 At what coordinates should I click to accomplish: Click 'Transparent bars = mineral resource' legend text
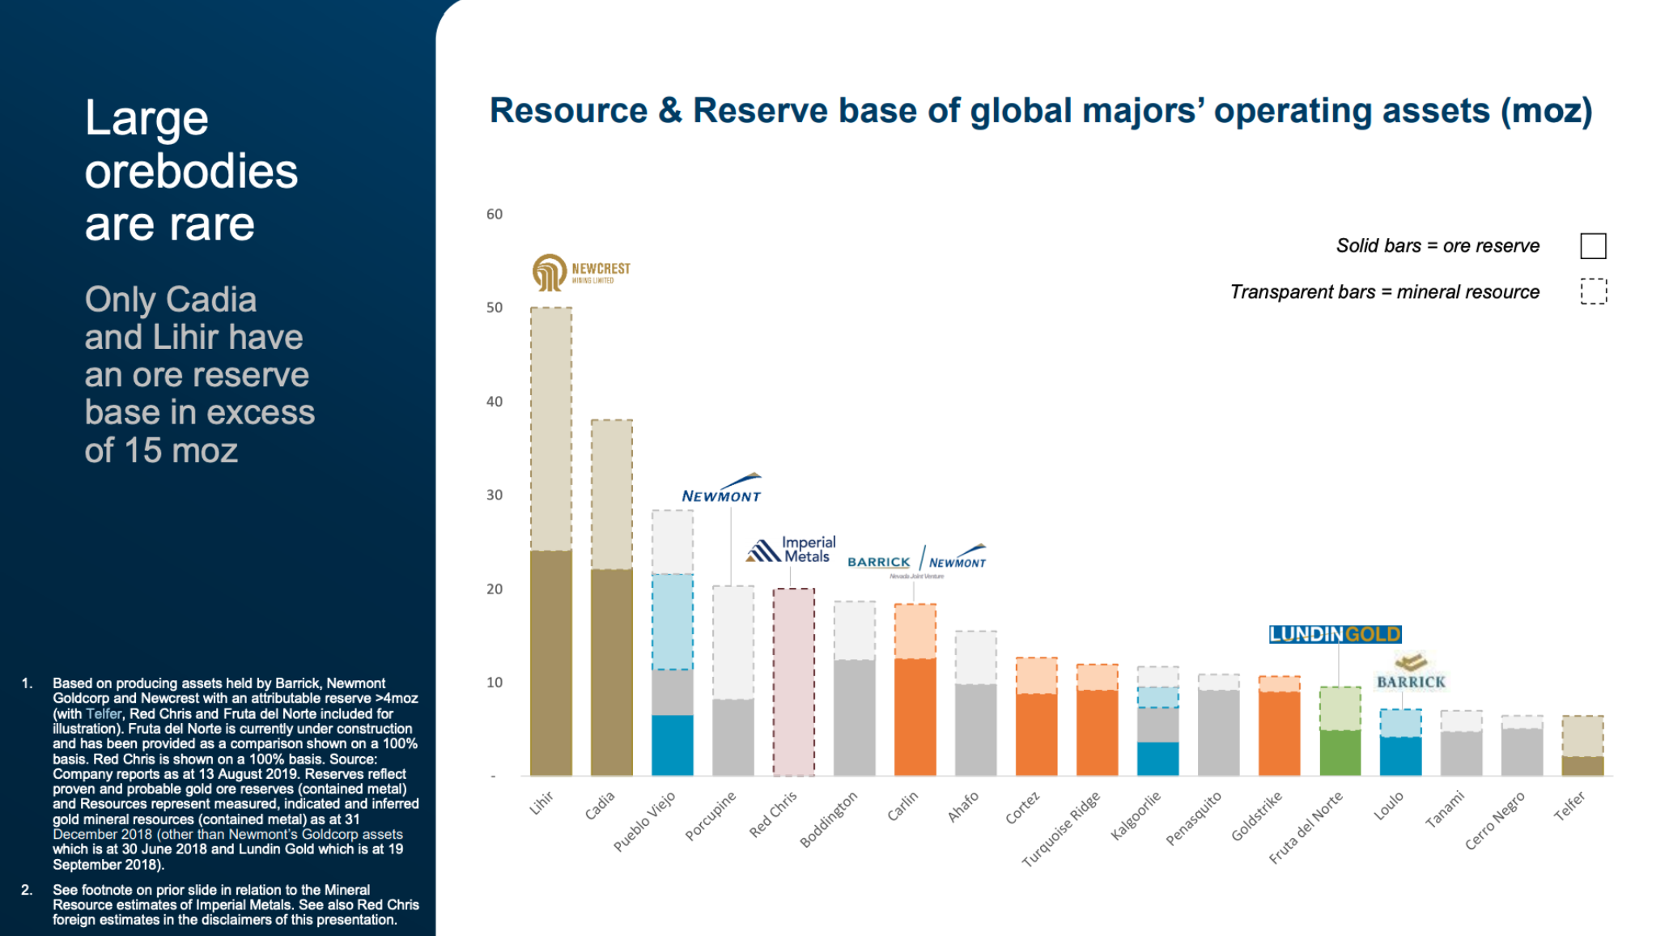click(1385, 291)
